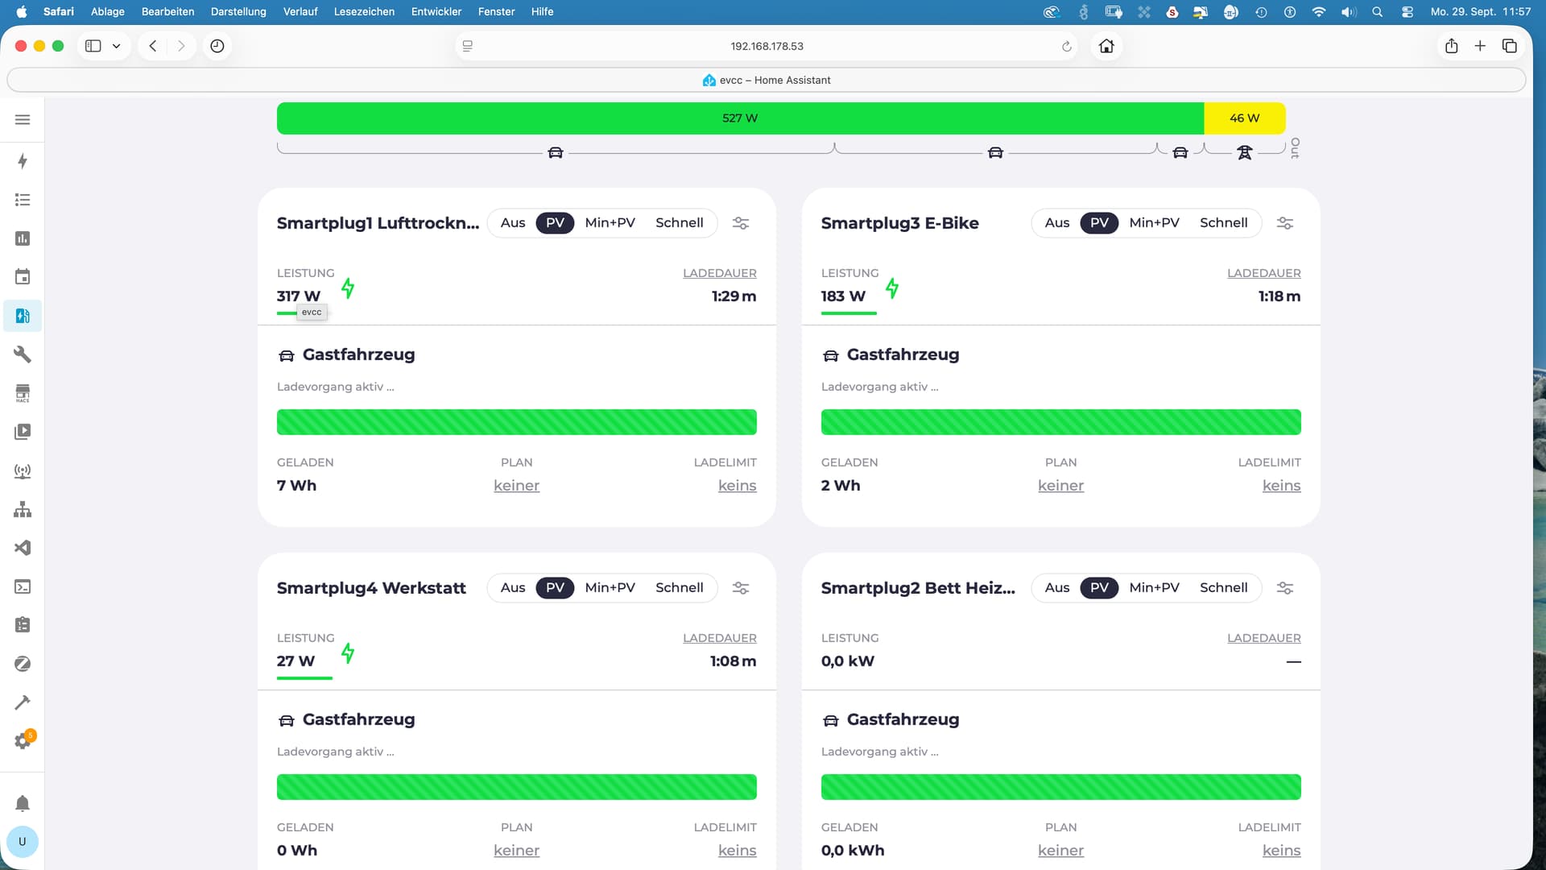1546x870 pixels.
Task: Open the HACS store sidebar icon
Action: point(23,393)
